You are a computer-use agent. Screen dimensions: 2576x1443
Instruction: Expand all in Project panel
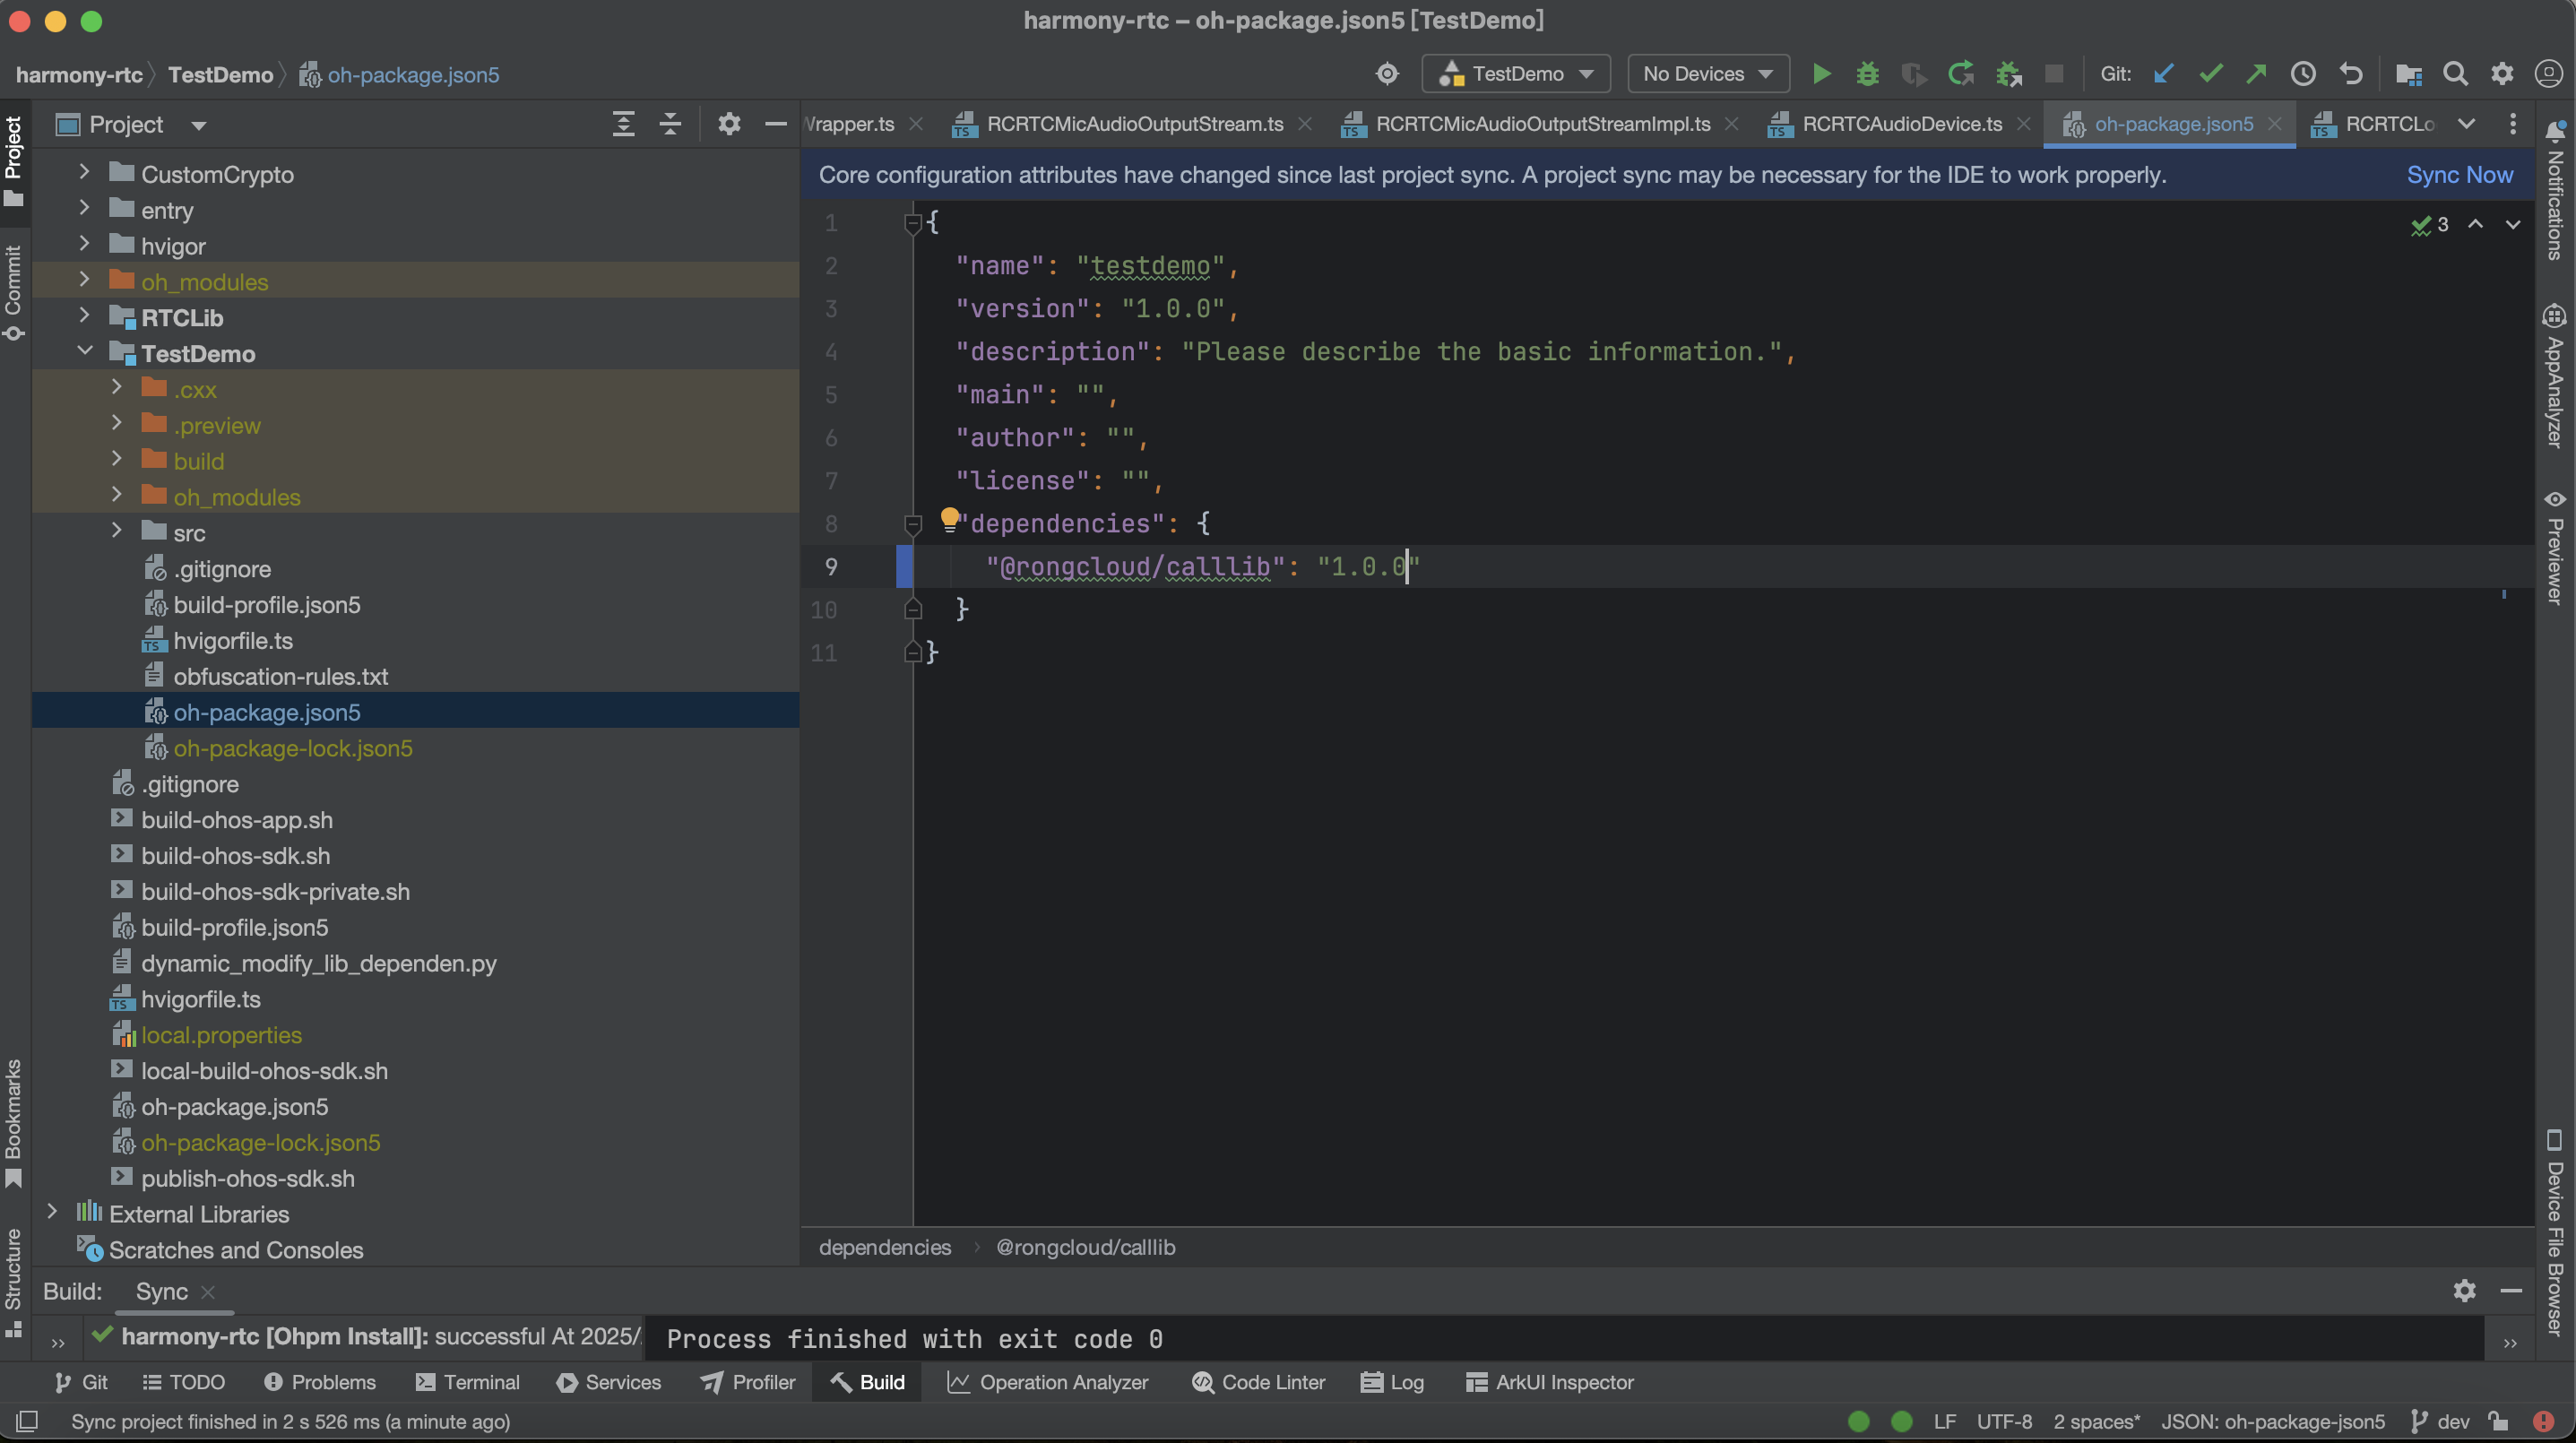coord(623,124)
